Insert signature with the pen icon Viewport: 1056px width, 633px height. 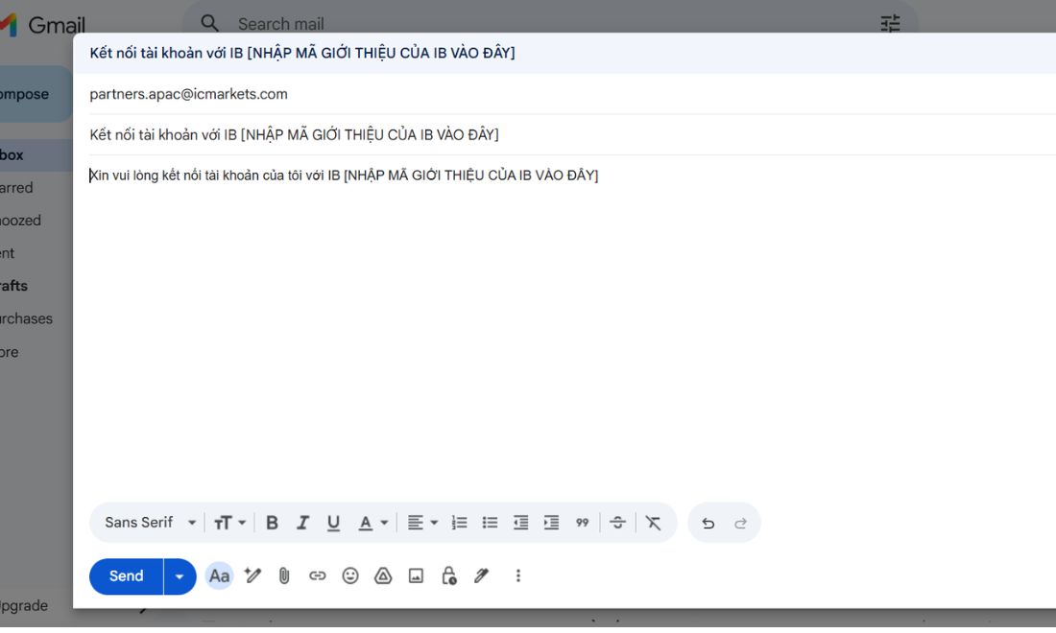pos(481,575)
